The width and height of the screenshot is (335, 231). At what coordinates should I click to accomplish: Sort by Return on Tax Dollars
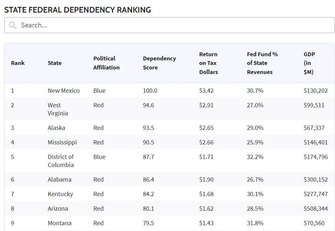point(208,63)
